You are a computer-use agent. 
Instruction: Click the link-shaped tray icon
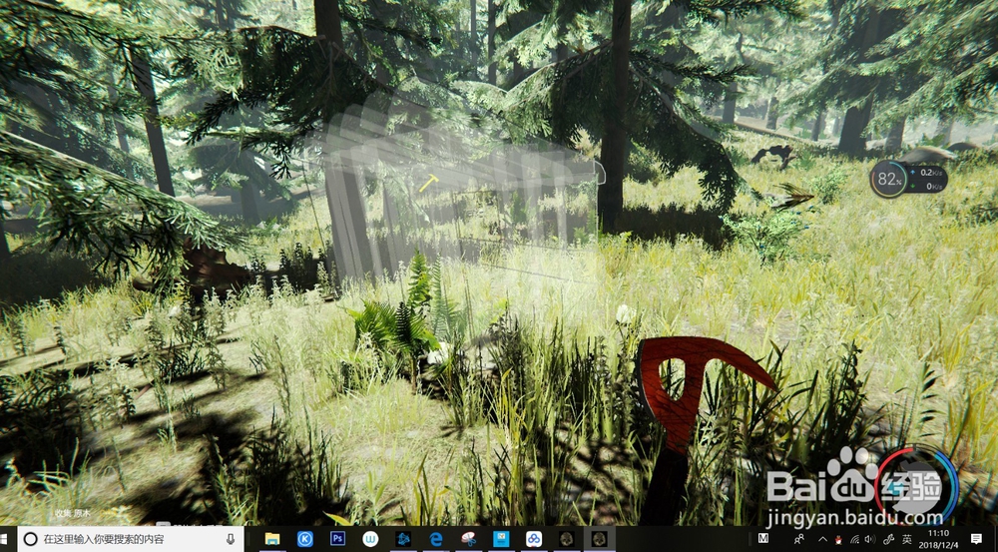888,540
